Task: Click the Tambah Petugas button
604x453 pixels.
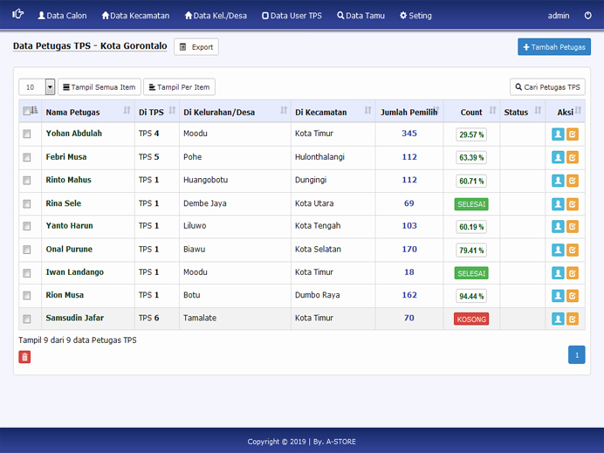Action: (553, 47)
